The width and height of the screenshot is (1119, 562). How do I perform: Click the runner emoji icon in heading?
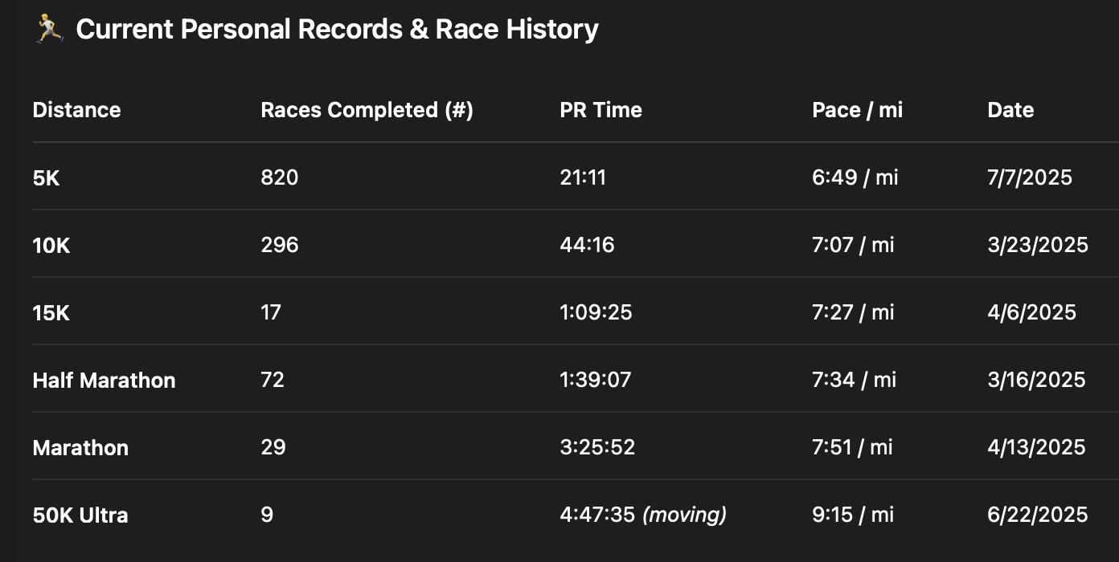(49, 30)
